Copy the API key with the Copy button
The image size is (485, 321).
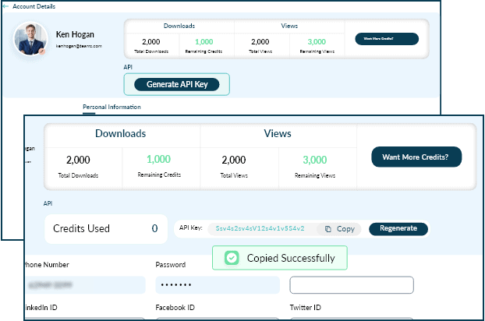tap(340, 229)
